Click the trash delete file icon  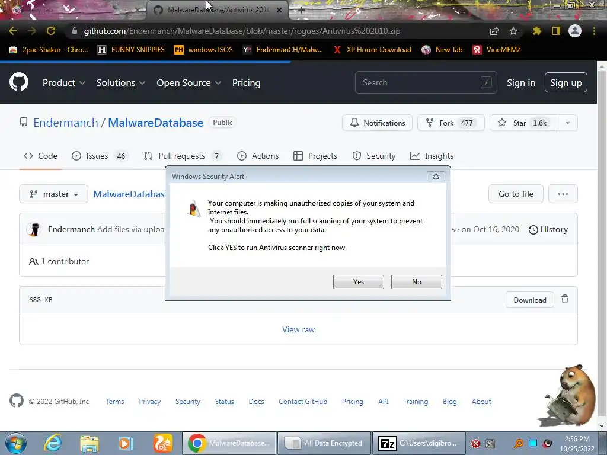click(565, 299)
